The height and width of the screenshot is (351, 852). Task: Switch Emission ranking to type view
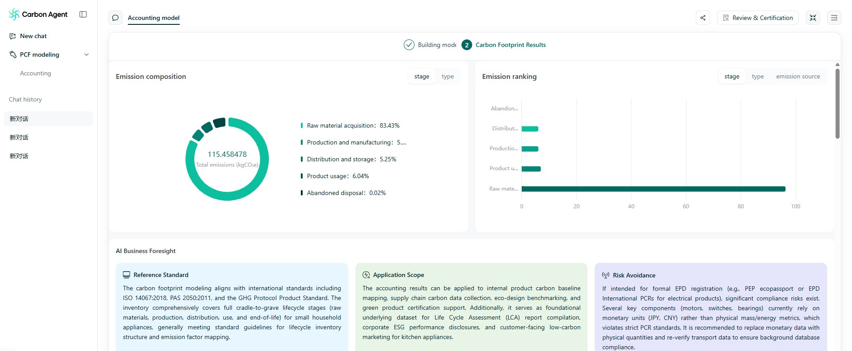(x=758, y=76)
